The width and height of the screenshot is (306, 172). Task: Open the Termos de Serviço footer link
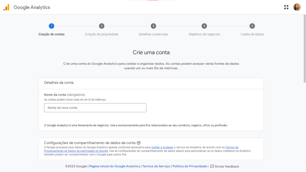coord(156,166)
